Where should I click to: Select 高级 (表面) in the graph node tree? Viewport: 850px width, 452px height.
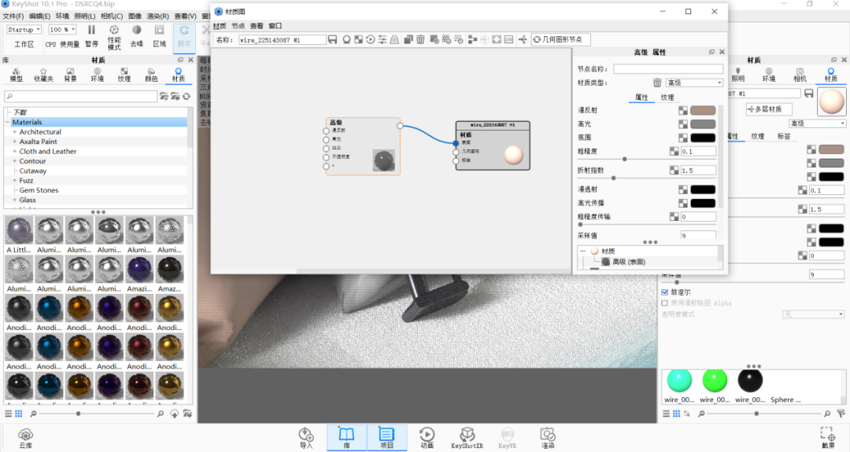coord(628,262)
